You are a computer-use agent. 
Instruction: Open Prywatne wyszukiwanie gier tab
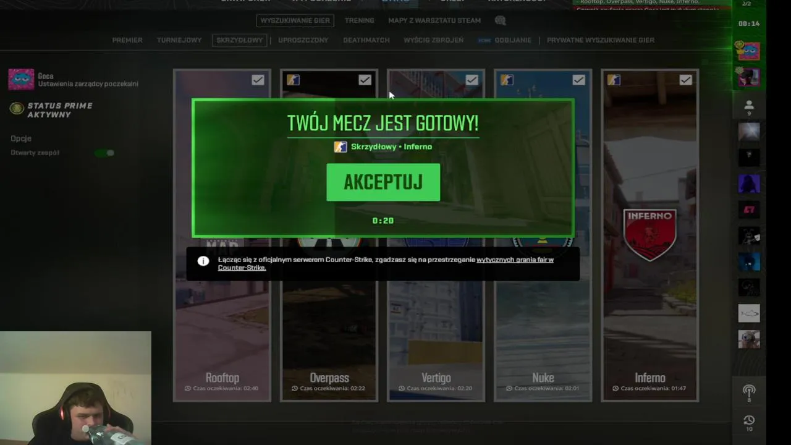pyautogui.click(x=601, y=40)
